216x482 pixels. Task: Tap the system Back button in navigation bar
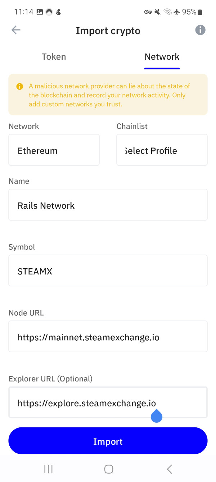click(x=169, y=469)
